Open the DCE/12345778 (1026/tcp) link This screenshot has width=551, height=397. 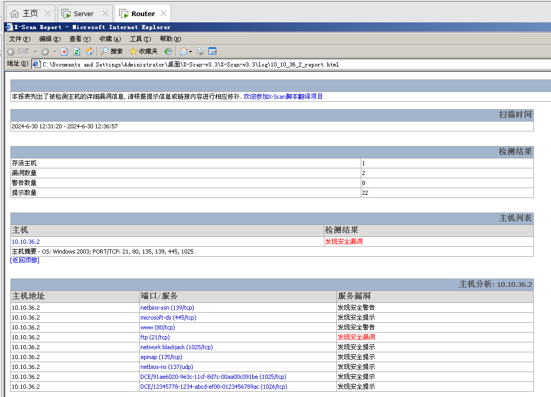pos(214,386)
